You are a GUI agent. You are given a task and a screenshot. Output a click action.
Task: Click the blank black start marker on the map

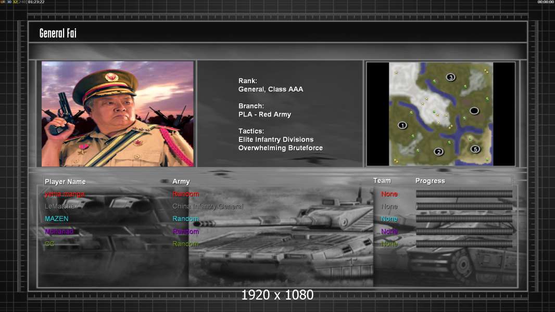pyautogui.click(x=474, y=111)
